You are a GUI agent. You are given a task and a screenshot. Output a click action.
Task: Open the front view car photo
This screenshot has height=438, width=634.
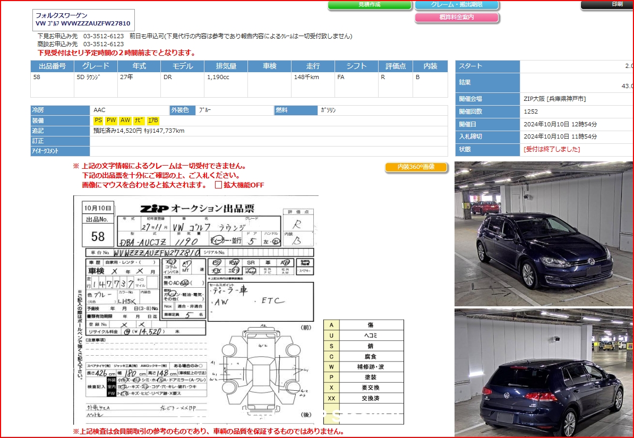544,234
